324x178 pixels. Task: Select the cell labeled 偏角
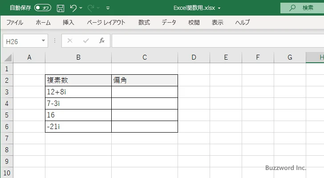[145, 81]
